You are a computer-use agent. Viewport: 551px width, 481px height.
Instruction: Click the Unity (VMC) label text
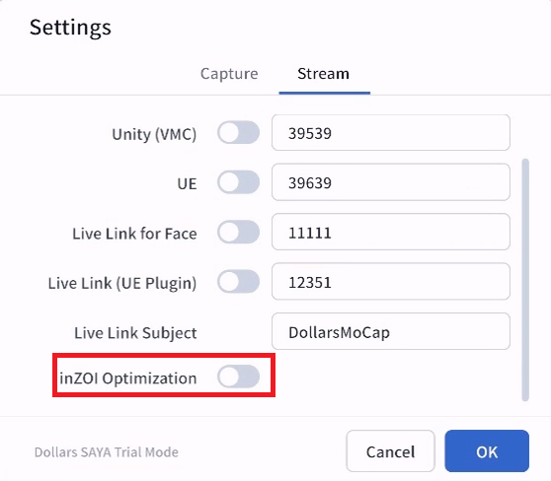pyautogui.click(x=154, y=134)
